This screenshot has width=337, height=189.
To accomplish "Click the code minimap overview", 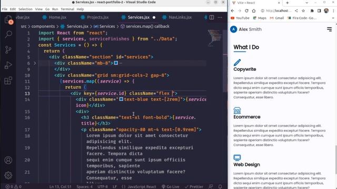I will coord(214,38).
